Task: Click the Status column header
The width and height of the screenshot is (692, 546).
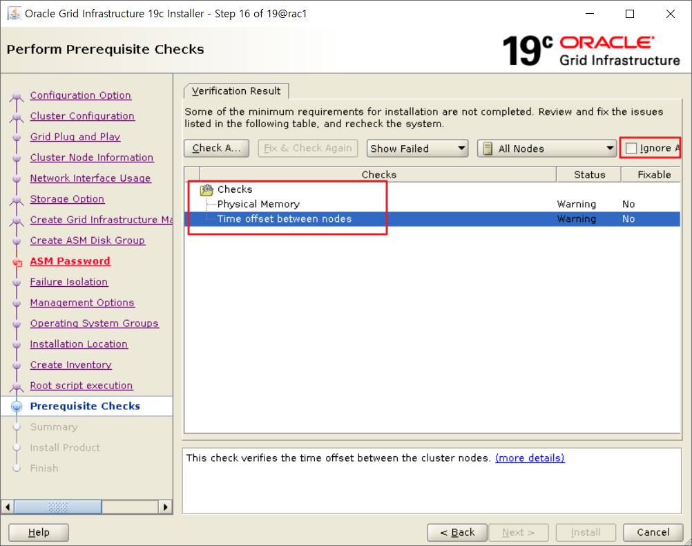Action: [589, 174]
